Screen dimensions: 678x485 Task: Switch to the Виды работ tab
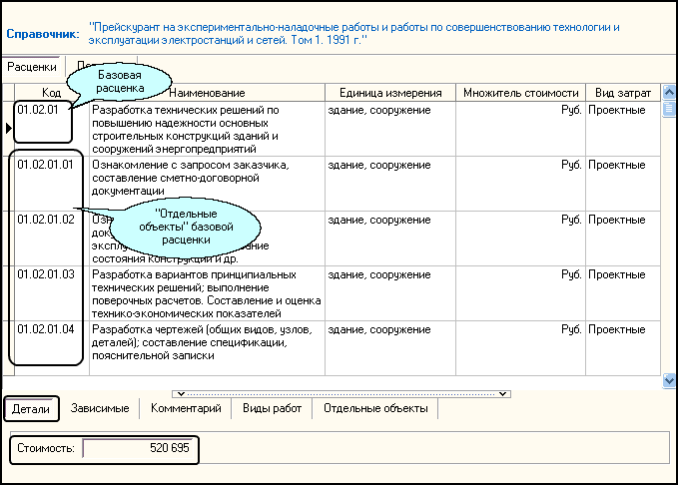(272, 408)
